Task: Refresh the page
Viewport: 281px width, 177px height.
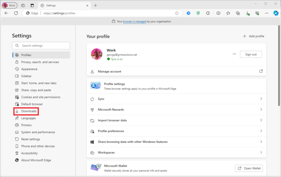Action: (16, 13)
